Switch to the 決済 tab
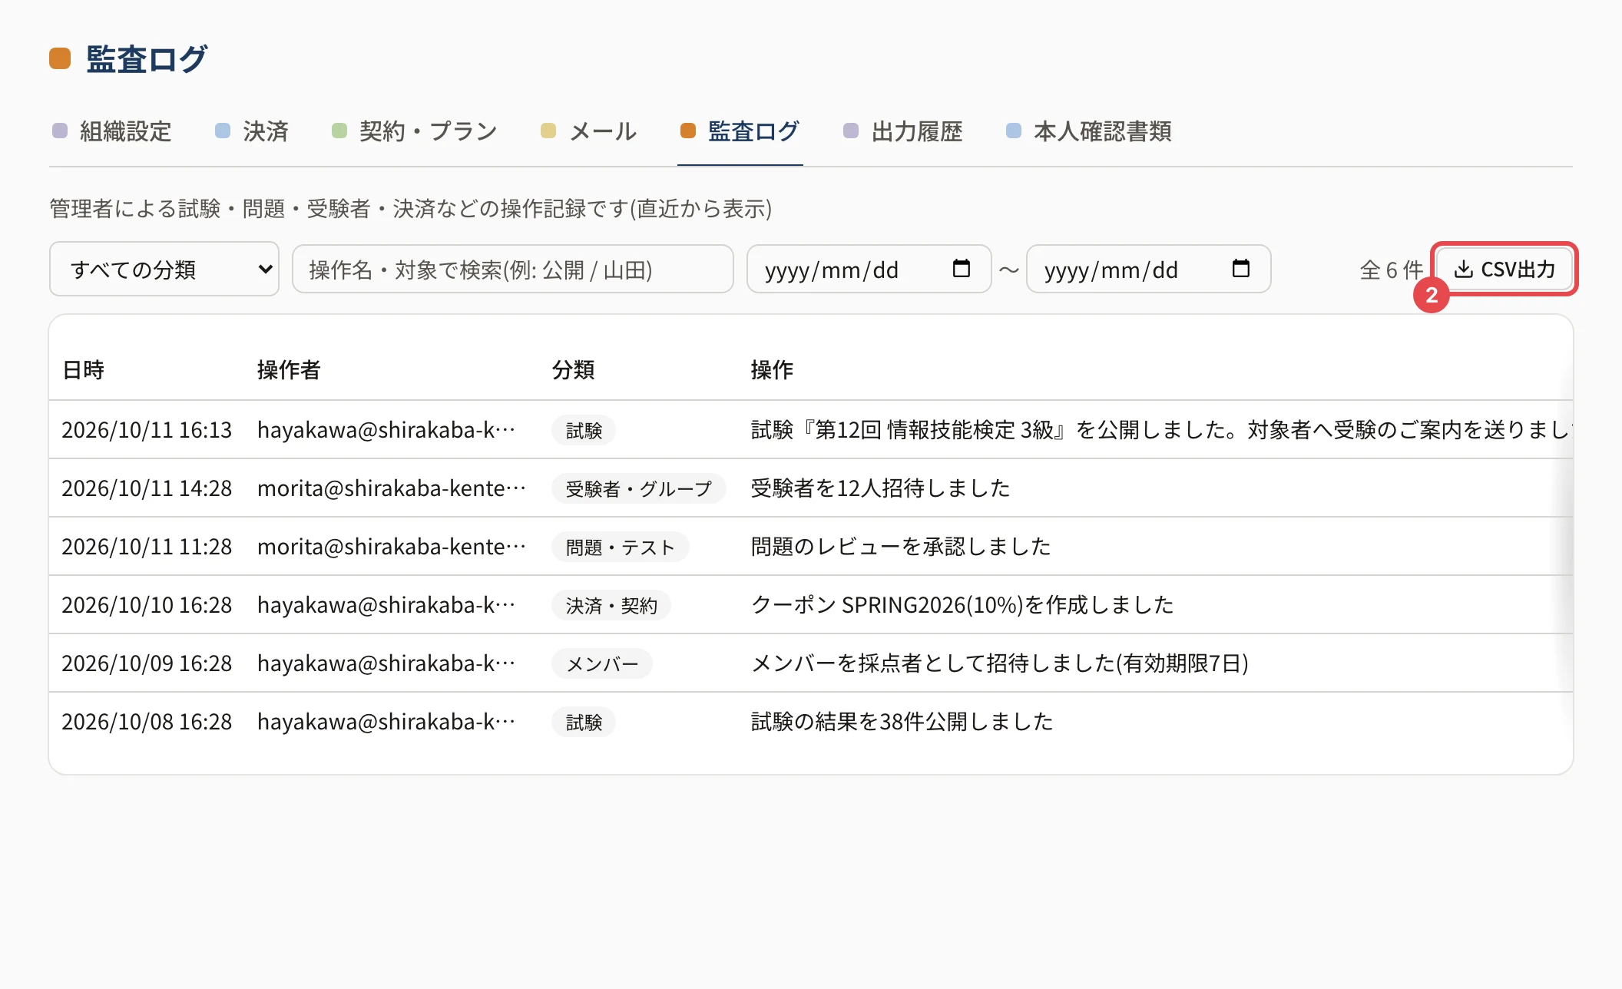1622x989 pixels. click(252, 131)
